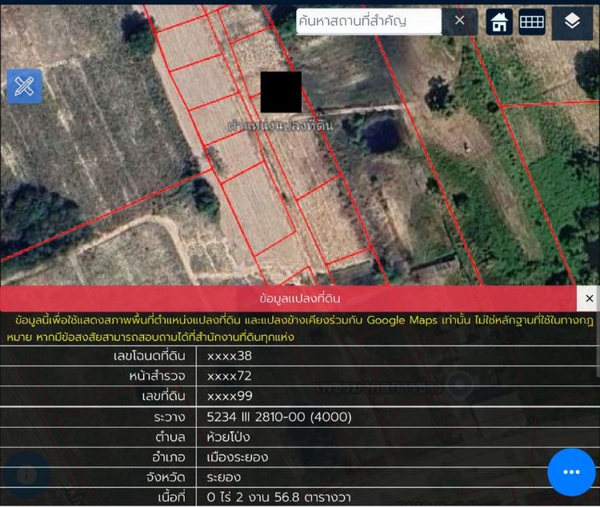The height and width of the screenshot is (507, 600).
Task: Open the grid table icon
Action: (x=532, y=22)
